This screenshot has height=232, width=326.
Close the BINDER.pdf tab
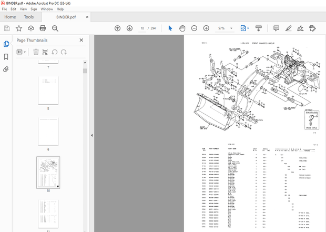point(87,17)
